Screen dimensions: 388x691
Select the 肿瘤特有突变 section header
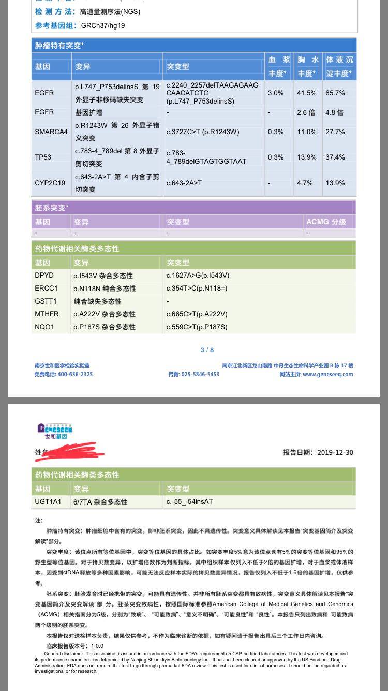coord(59,46)
